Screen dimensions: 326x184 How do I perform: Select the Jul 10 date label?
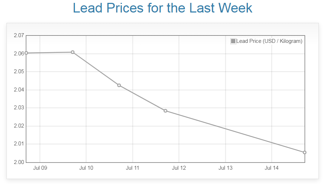pos(86,168)
